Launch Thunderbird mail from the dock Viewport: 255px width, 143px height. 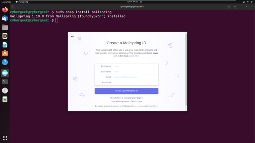(5, 18)
